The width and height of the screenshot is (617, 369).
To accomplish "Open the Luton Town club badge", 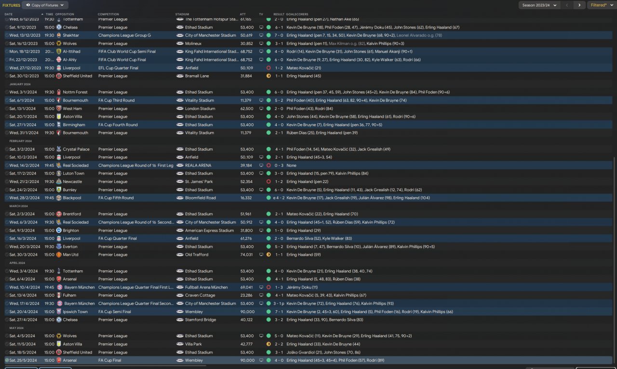I will click(x=59, y=173).
